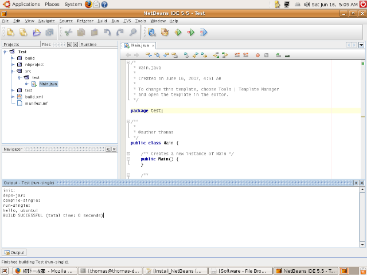Click the Output scrollbar up arrow
The width and height of the screenshot is (367, 275).
(362, 190)
